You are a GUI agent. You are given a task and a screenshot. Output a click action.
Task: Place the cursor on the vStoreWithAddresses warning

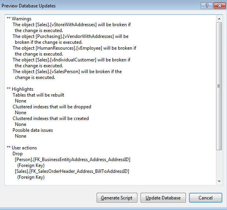72,27
